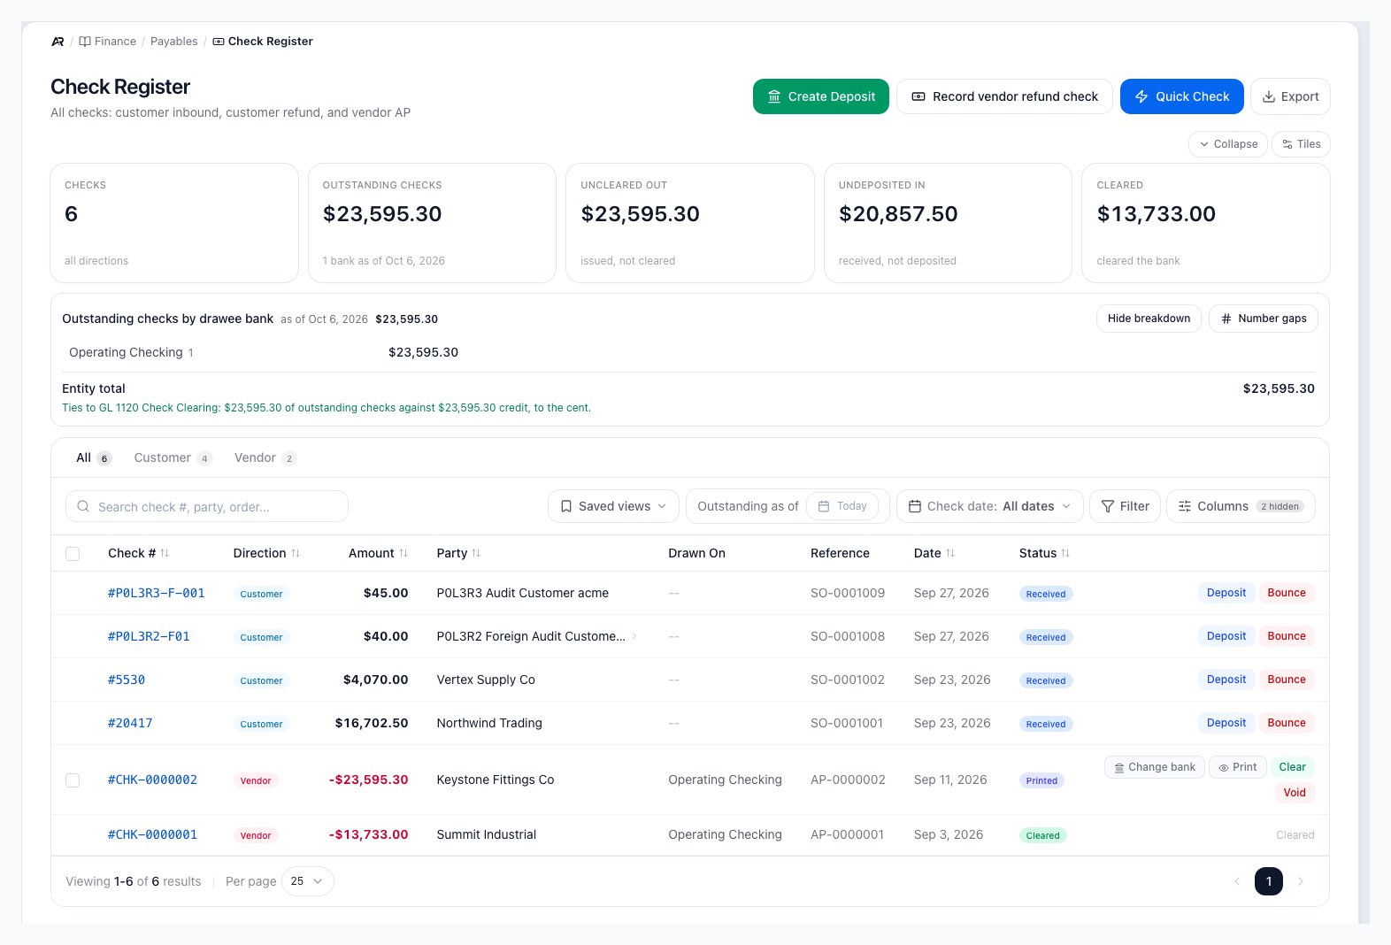
Task: Go to the next results page arrow
Action: pos(1301,881)
